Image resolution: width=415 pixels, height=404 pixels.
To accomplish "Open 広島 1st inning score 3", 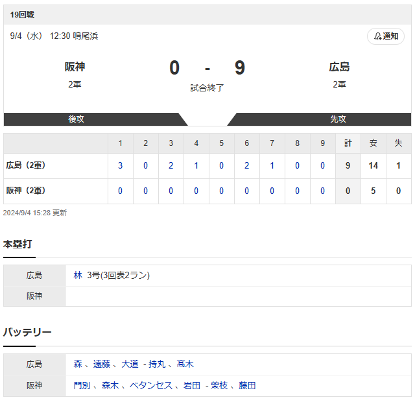I will tap(120, 166).
